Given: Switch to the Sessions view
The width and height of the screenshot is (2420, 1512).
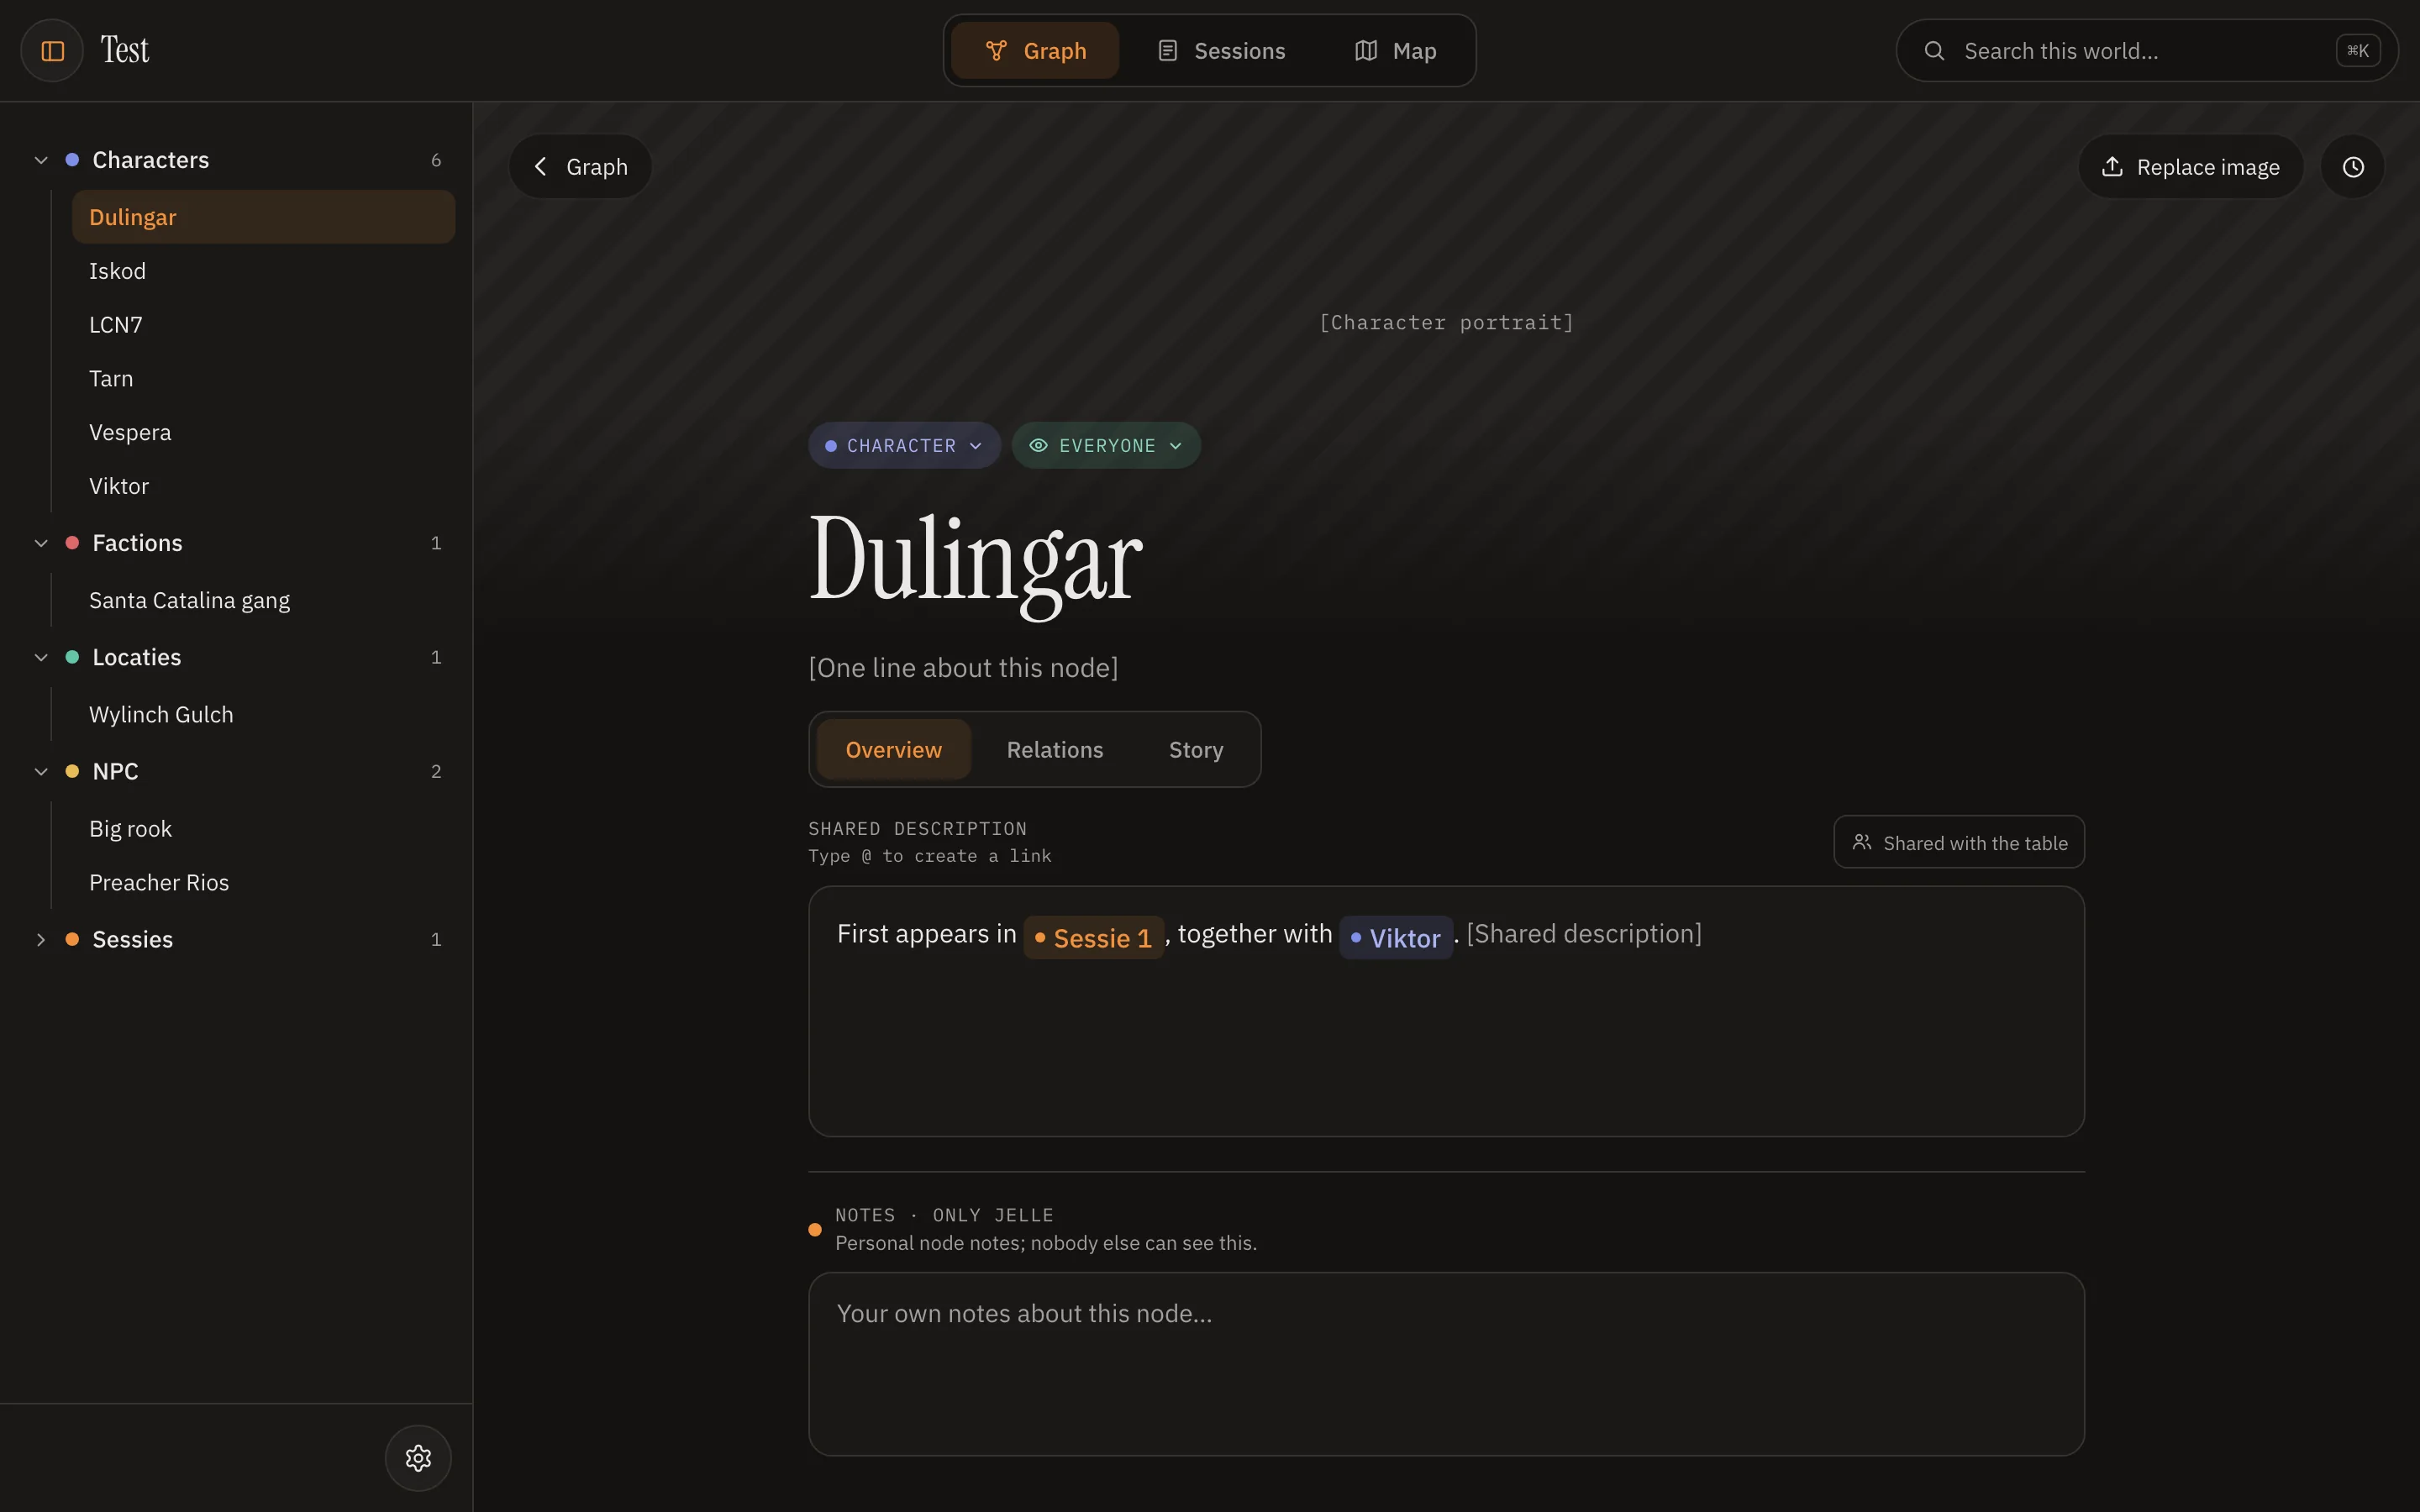Looking at the screenshot, I should [x=1221, y=50].
